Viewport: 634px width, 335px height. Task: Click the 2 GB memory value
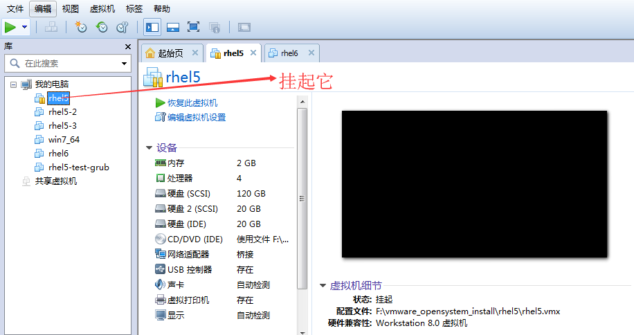tap(246, 163)
